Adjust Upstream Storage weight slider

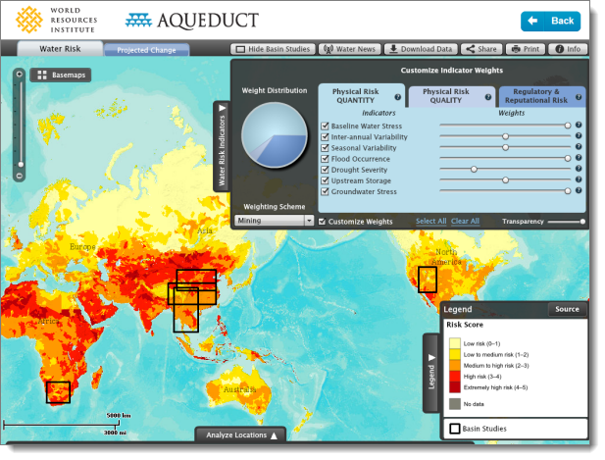coord(505,180)
